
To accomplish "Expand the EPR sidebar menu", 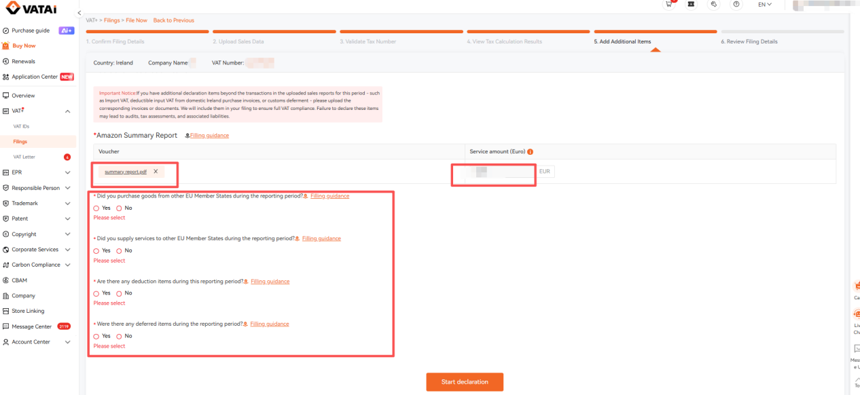I will click(67, 172).
